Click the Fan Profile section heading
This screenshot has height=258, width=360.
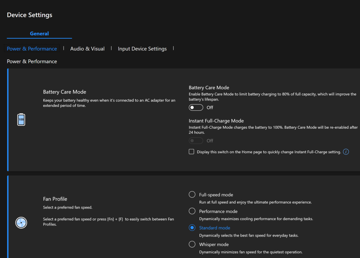coord(55,199)
